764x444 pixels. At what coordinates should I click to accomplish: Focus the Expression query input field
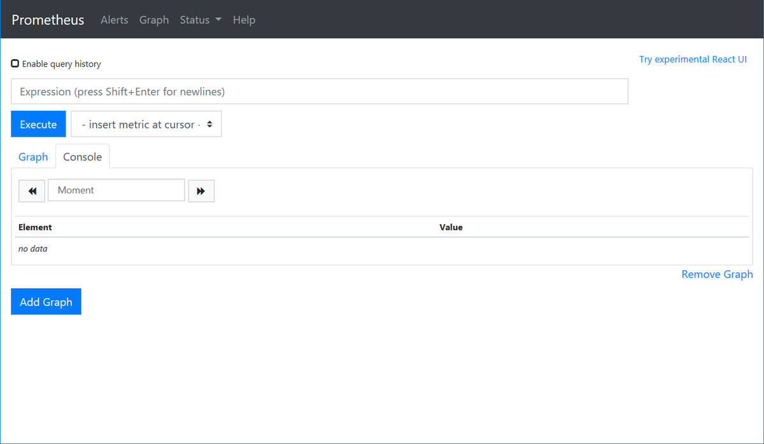tap(320, 92)
